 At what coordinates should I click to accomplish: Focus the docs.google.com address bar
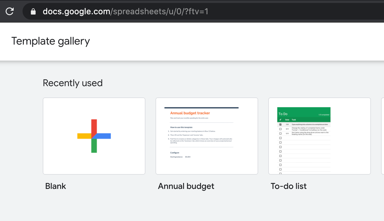(203, 12)
